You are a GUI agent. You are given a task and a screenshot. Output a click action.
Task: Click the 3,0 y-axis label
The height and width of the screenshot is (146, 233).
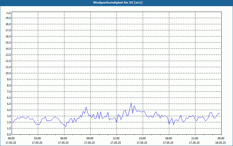pyautogui.click(x=9, y=116)
